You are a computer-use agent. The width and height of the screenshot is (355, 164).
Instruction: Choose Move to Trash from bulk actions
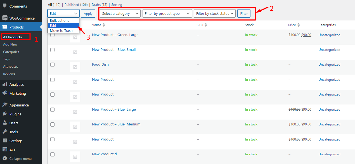[x=61, y=30]
